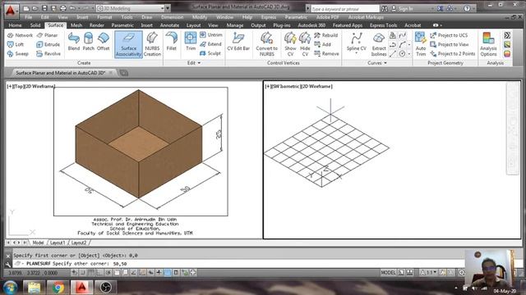Open a new drawing tab

coord(123,73)
